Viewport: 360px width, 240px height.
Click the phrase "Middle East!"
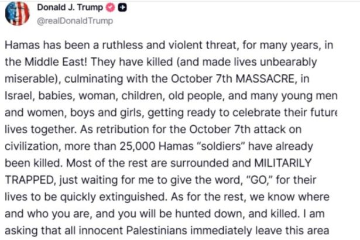59,62
